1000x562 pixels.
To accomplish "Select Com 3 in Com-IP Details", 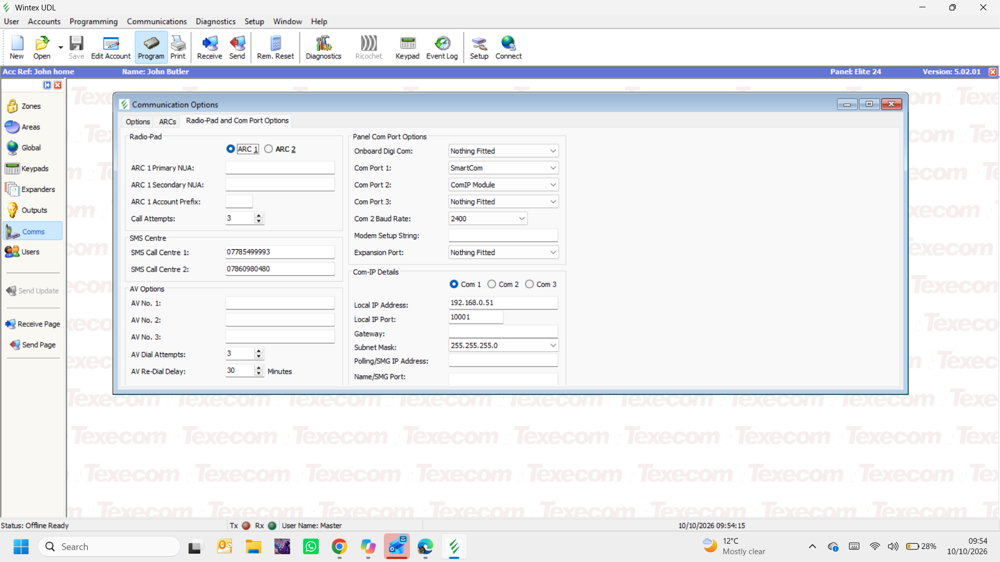I will pos(530,284).
